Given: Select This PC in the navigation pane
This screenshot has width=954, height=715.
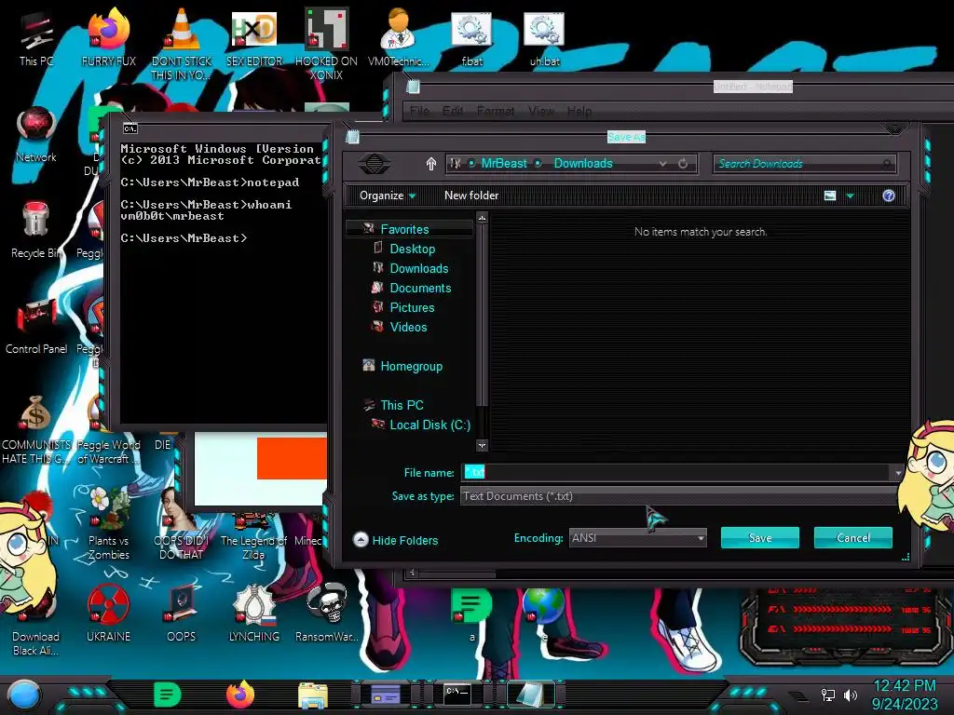Looking at the screenshot, I should click(x=402, y=405).
